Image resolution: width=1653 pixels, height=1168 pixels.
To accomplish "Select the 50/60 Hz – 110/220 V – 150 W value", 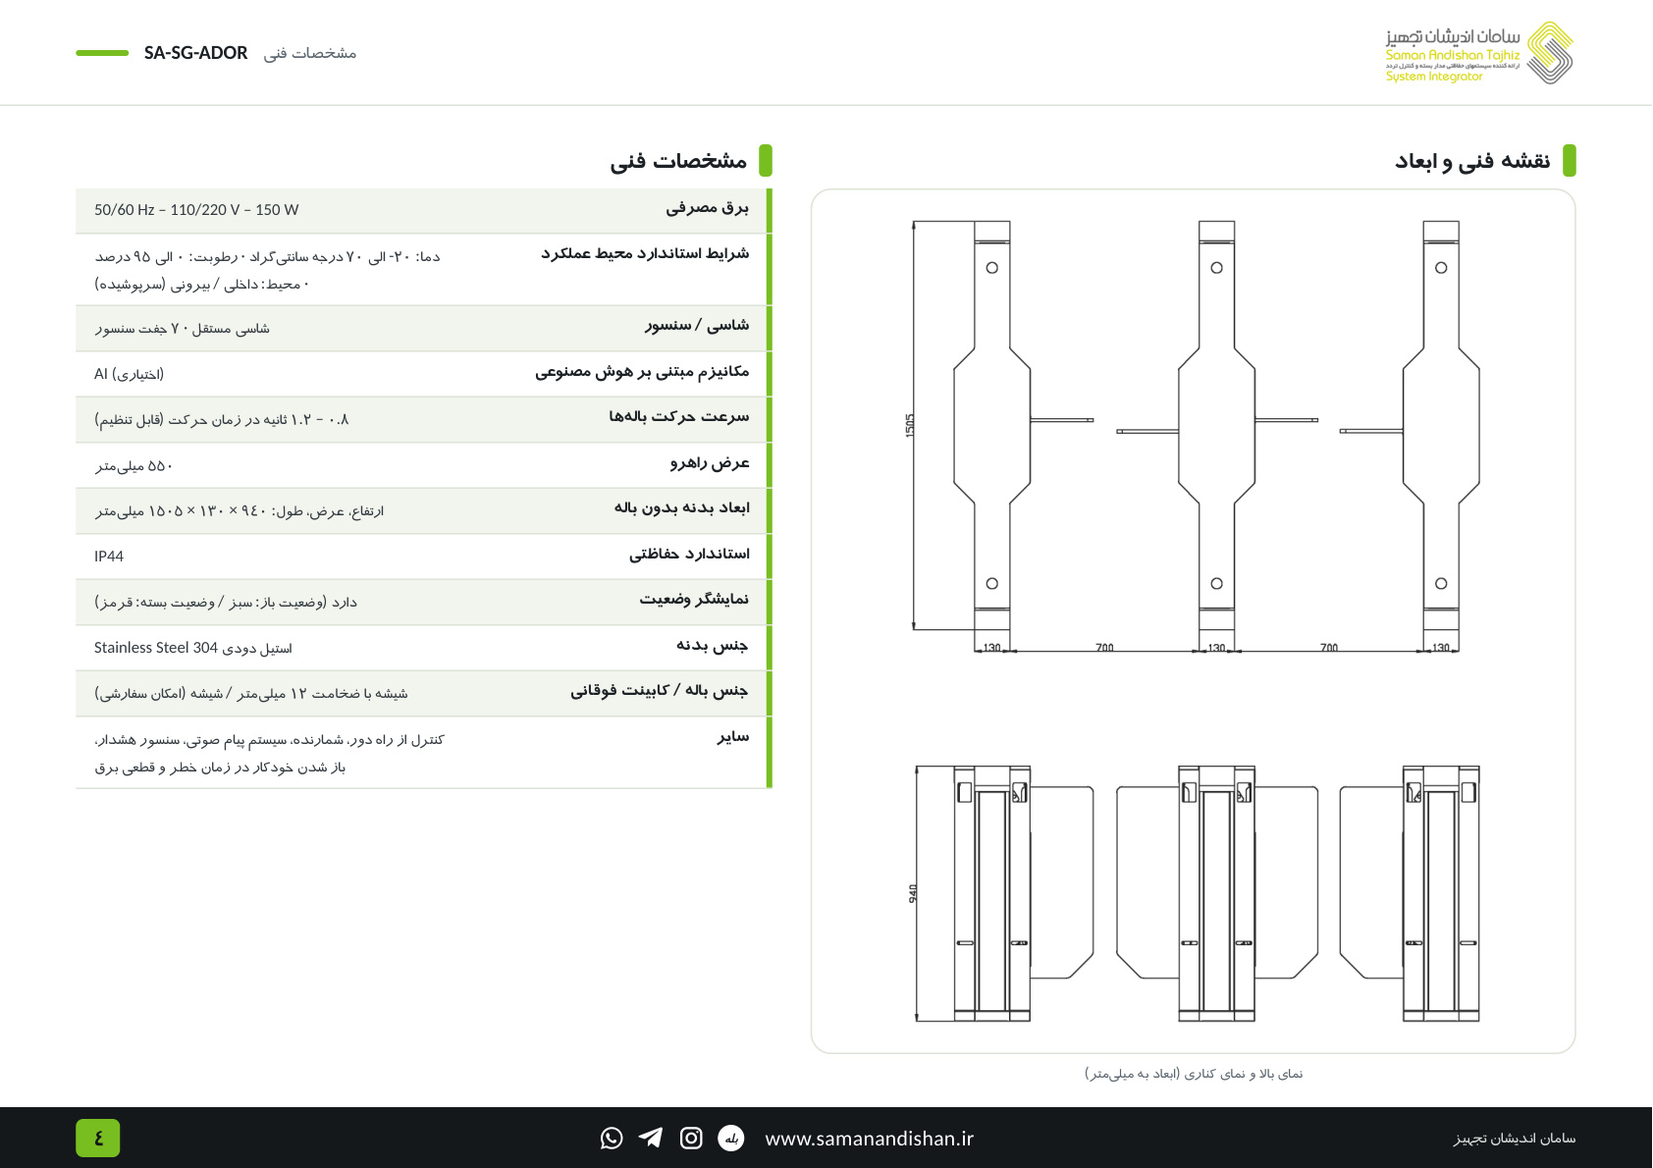I will (196, 210).
